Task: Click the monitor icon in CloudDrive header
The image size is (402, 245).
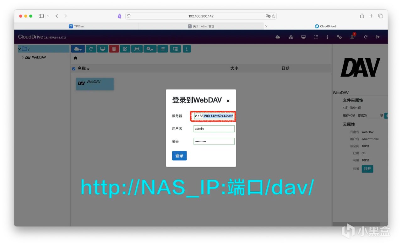Action: coord(303,37)
